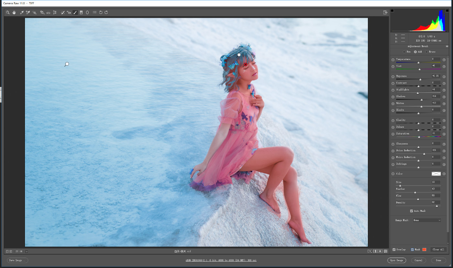The width and height of the screenshot is (453, 268).
Task: Open the Adjustment Brush panel menu
Action: 447,46
